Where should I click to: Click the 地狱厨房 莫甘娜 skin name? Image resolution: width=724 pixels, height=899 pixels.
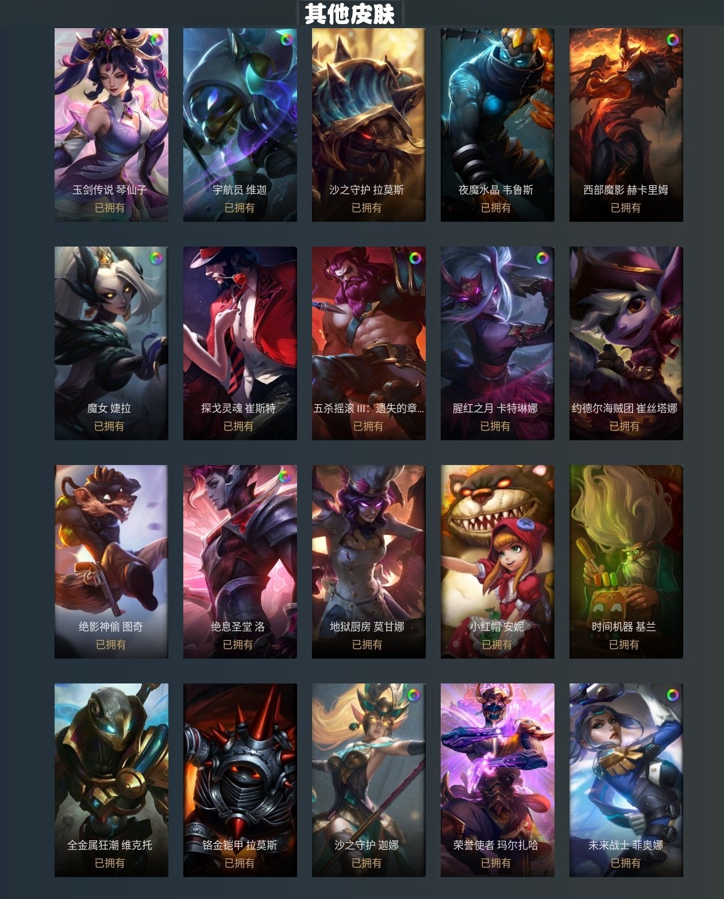pos(367,627)
